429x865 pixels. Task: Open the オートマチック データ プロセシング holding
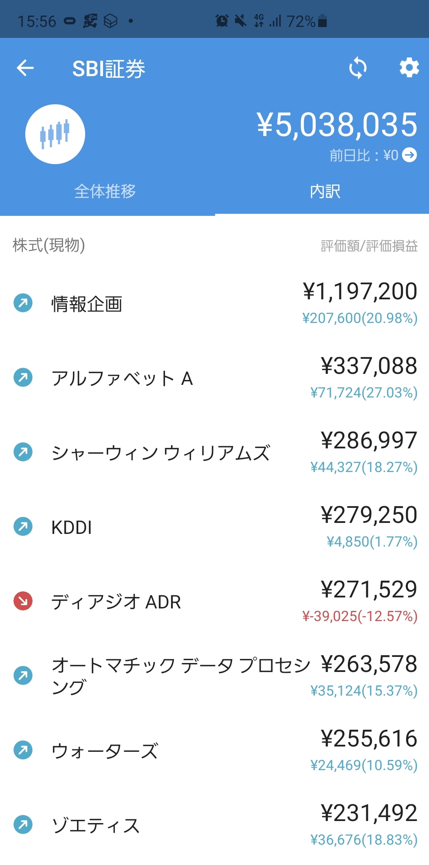coord(180,676)
